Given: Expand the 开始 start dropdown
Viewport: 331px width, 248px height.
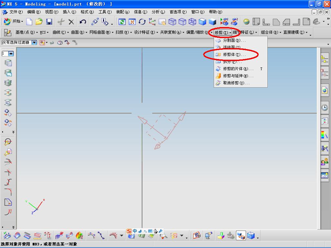Looking at the screenshot, I should [17, 21].
